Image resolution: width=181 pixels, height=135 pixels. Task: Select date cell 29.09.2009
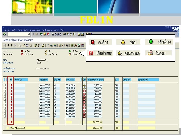(71, 117)
